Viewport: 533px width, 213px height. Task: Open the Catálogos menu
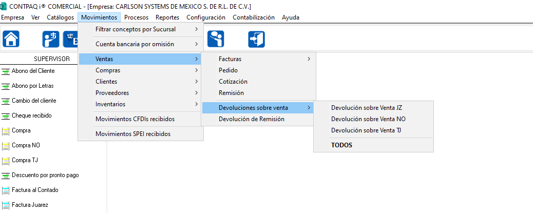61,17
